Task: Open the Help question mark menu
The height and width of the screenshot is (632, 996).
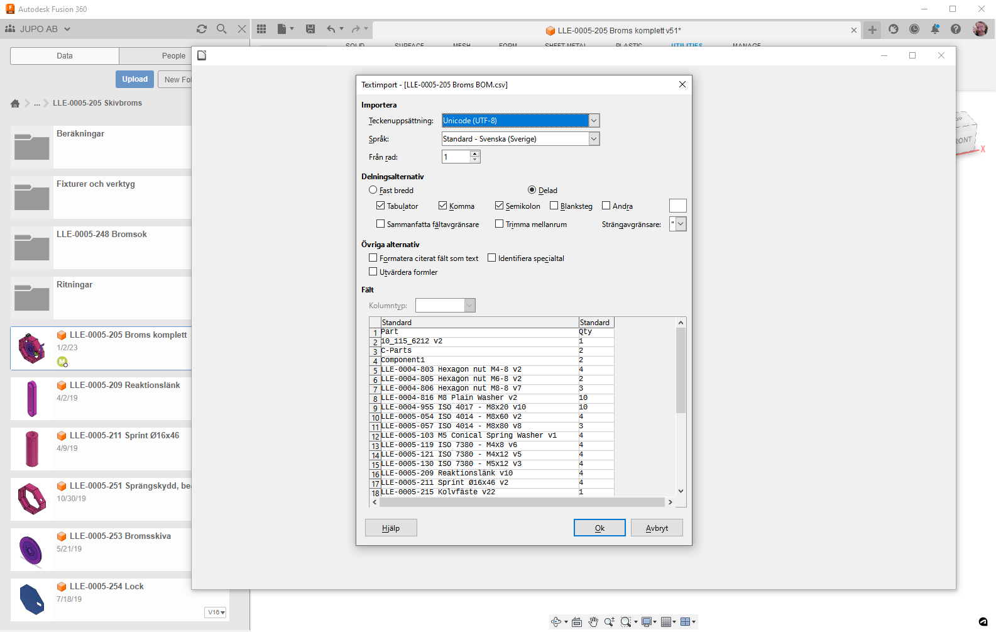Action: click(956, 29)
